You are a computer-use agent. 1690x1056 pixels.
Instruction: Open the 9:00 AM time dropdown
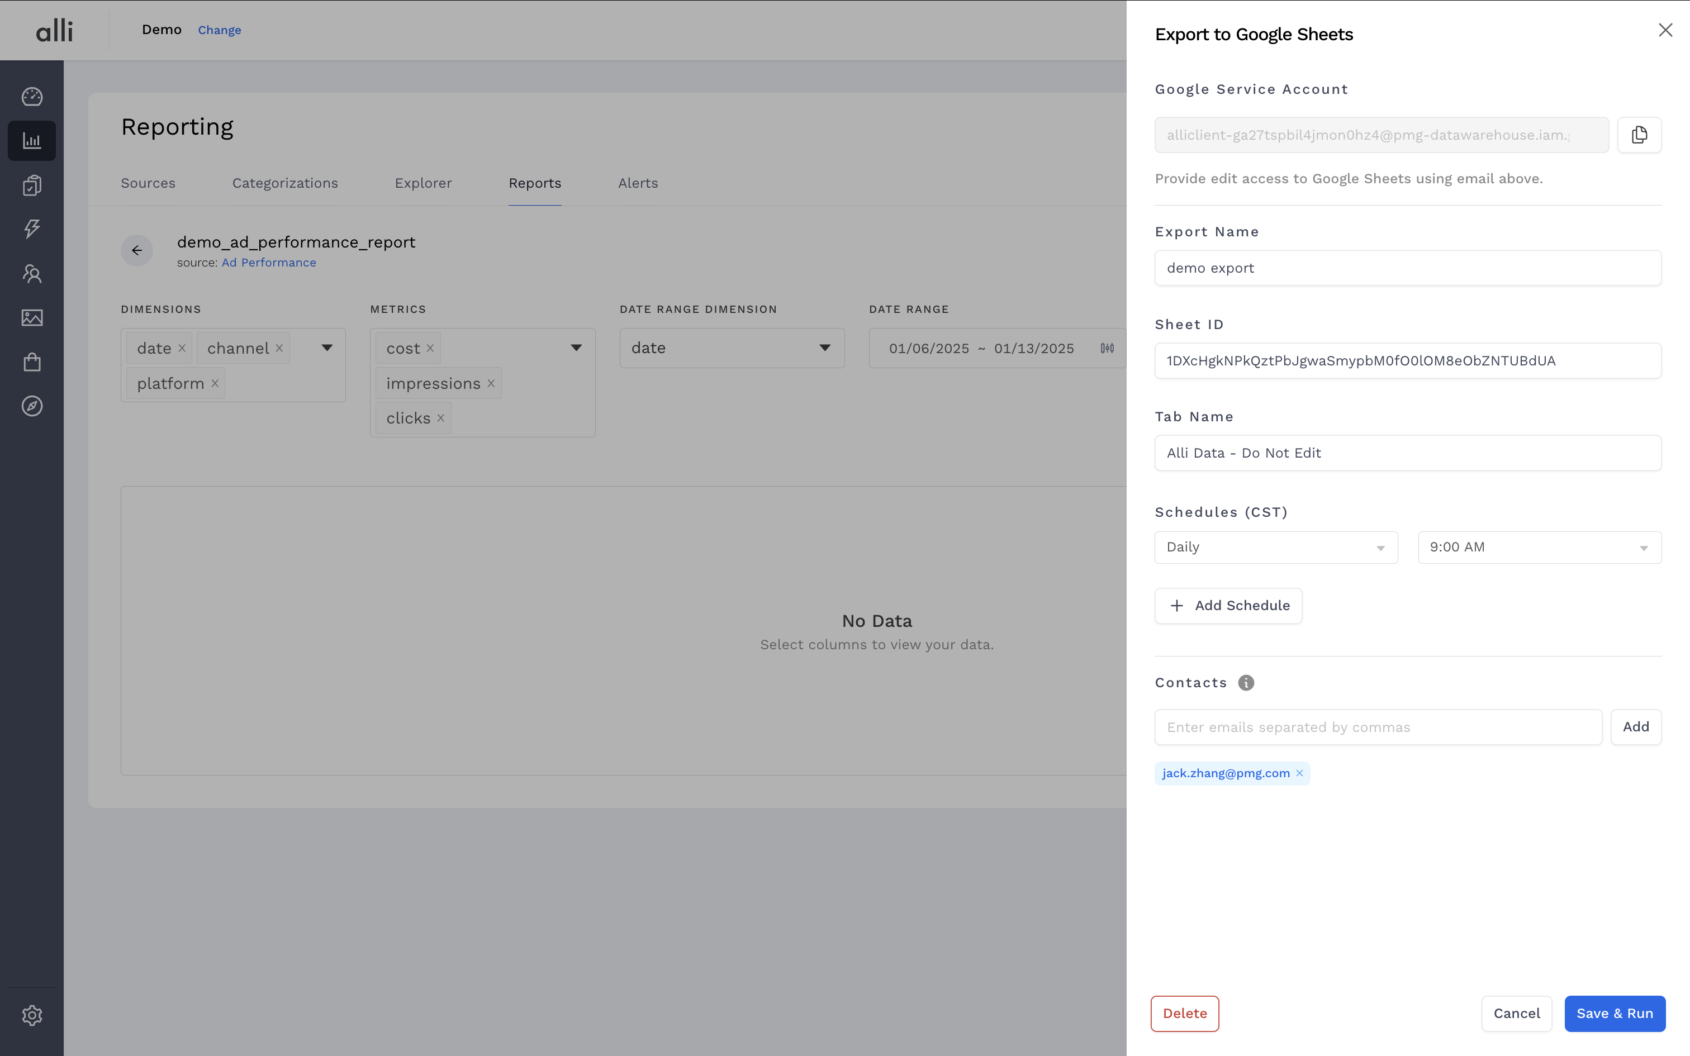click(1539, 548)
